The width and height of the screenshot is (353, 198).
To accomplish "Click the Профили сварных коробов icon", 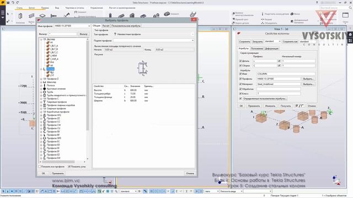I will pos(45,105).
